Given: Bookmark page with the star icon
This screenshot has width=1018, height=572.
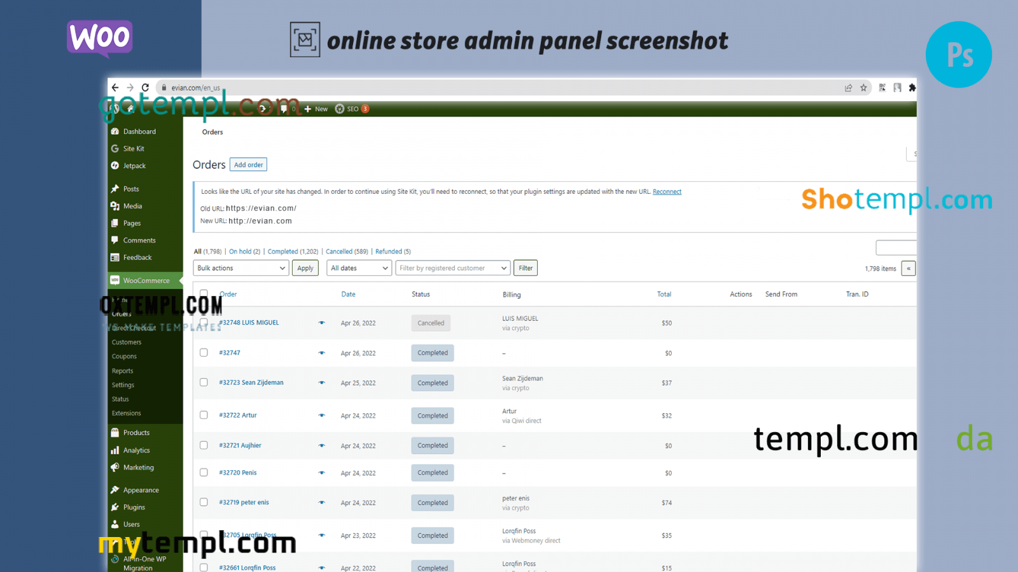Looking at the screenshot, I should (x=863, y=88).
